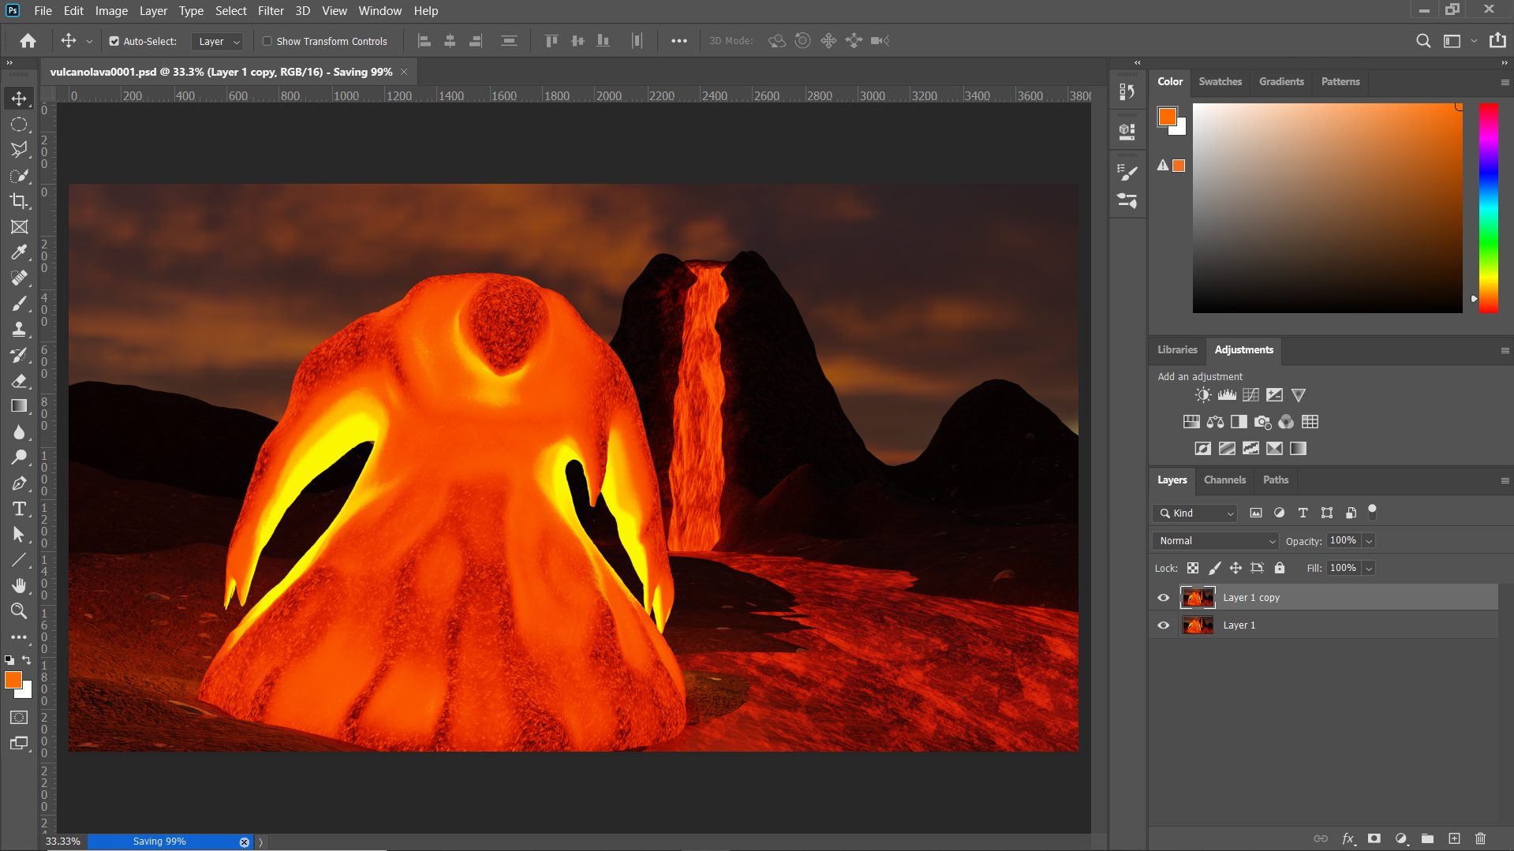This screenshot has width=1514, height=851.
Task: Select the Elliptical Marquee tool
Action: 19,125
